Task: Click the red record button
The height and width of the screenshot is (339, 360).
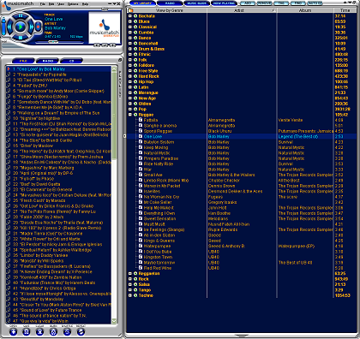Action: click(x=38, y=27)
